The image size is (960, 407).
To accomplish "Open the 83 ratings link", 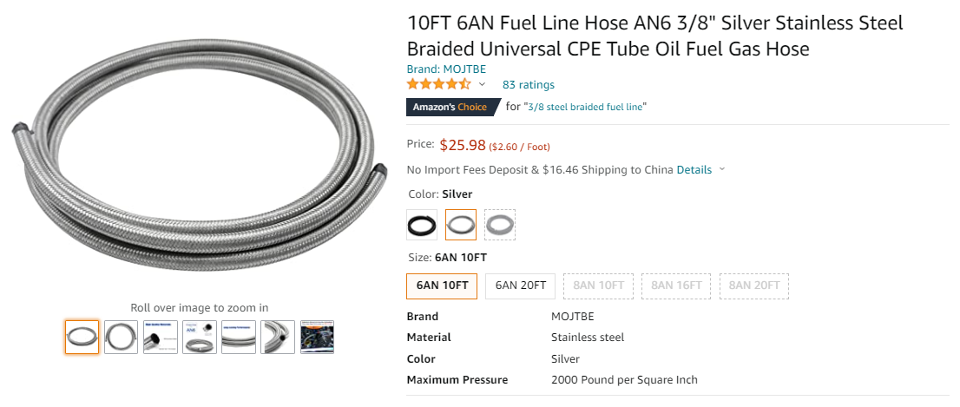I will tap(528, 84).
